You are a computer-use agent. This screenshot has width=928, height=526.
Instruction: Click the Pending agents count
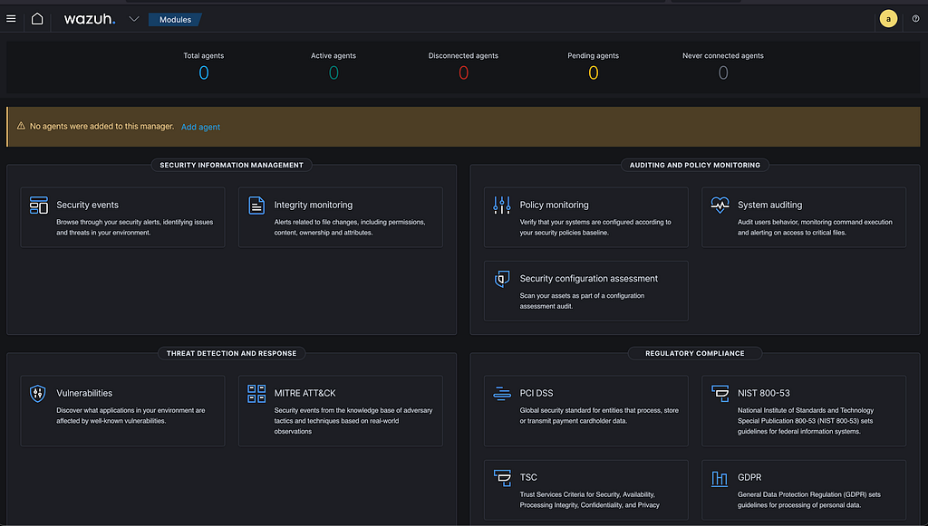pyautogui.click(x=593, y=72)
